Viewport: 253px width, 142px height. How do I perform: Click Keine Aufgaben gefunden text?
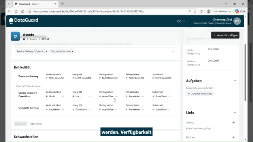[200, 88]
